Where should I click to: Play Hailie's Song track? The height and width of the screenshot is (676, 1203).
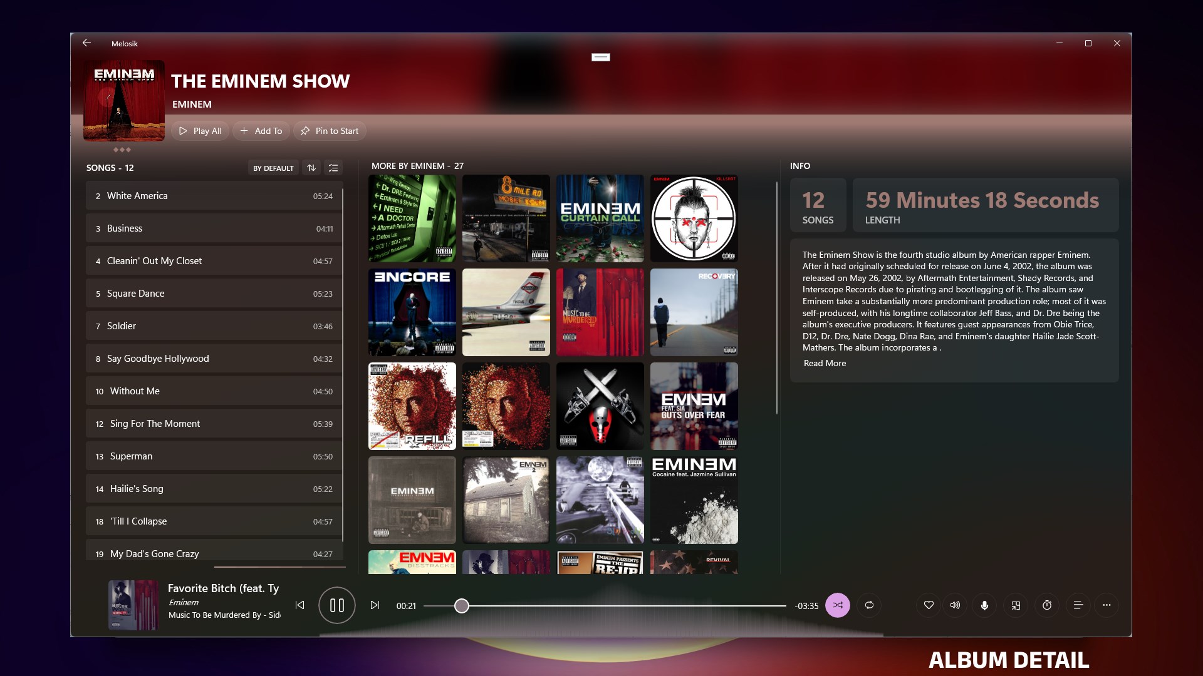click(x=214, y=489)
